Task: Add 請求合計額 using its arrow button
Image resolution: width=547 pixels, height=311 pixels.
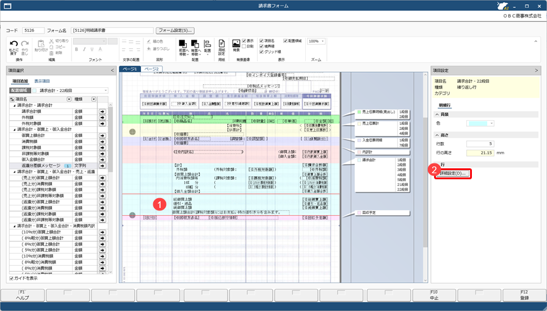Action: [x=102, y=111]
